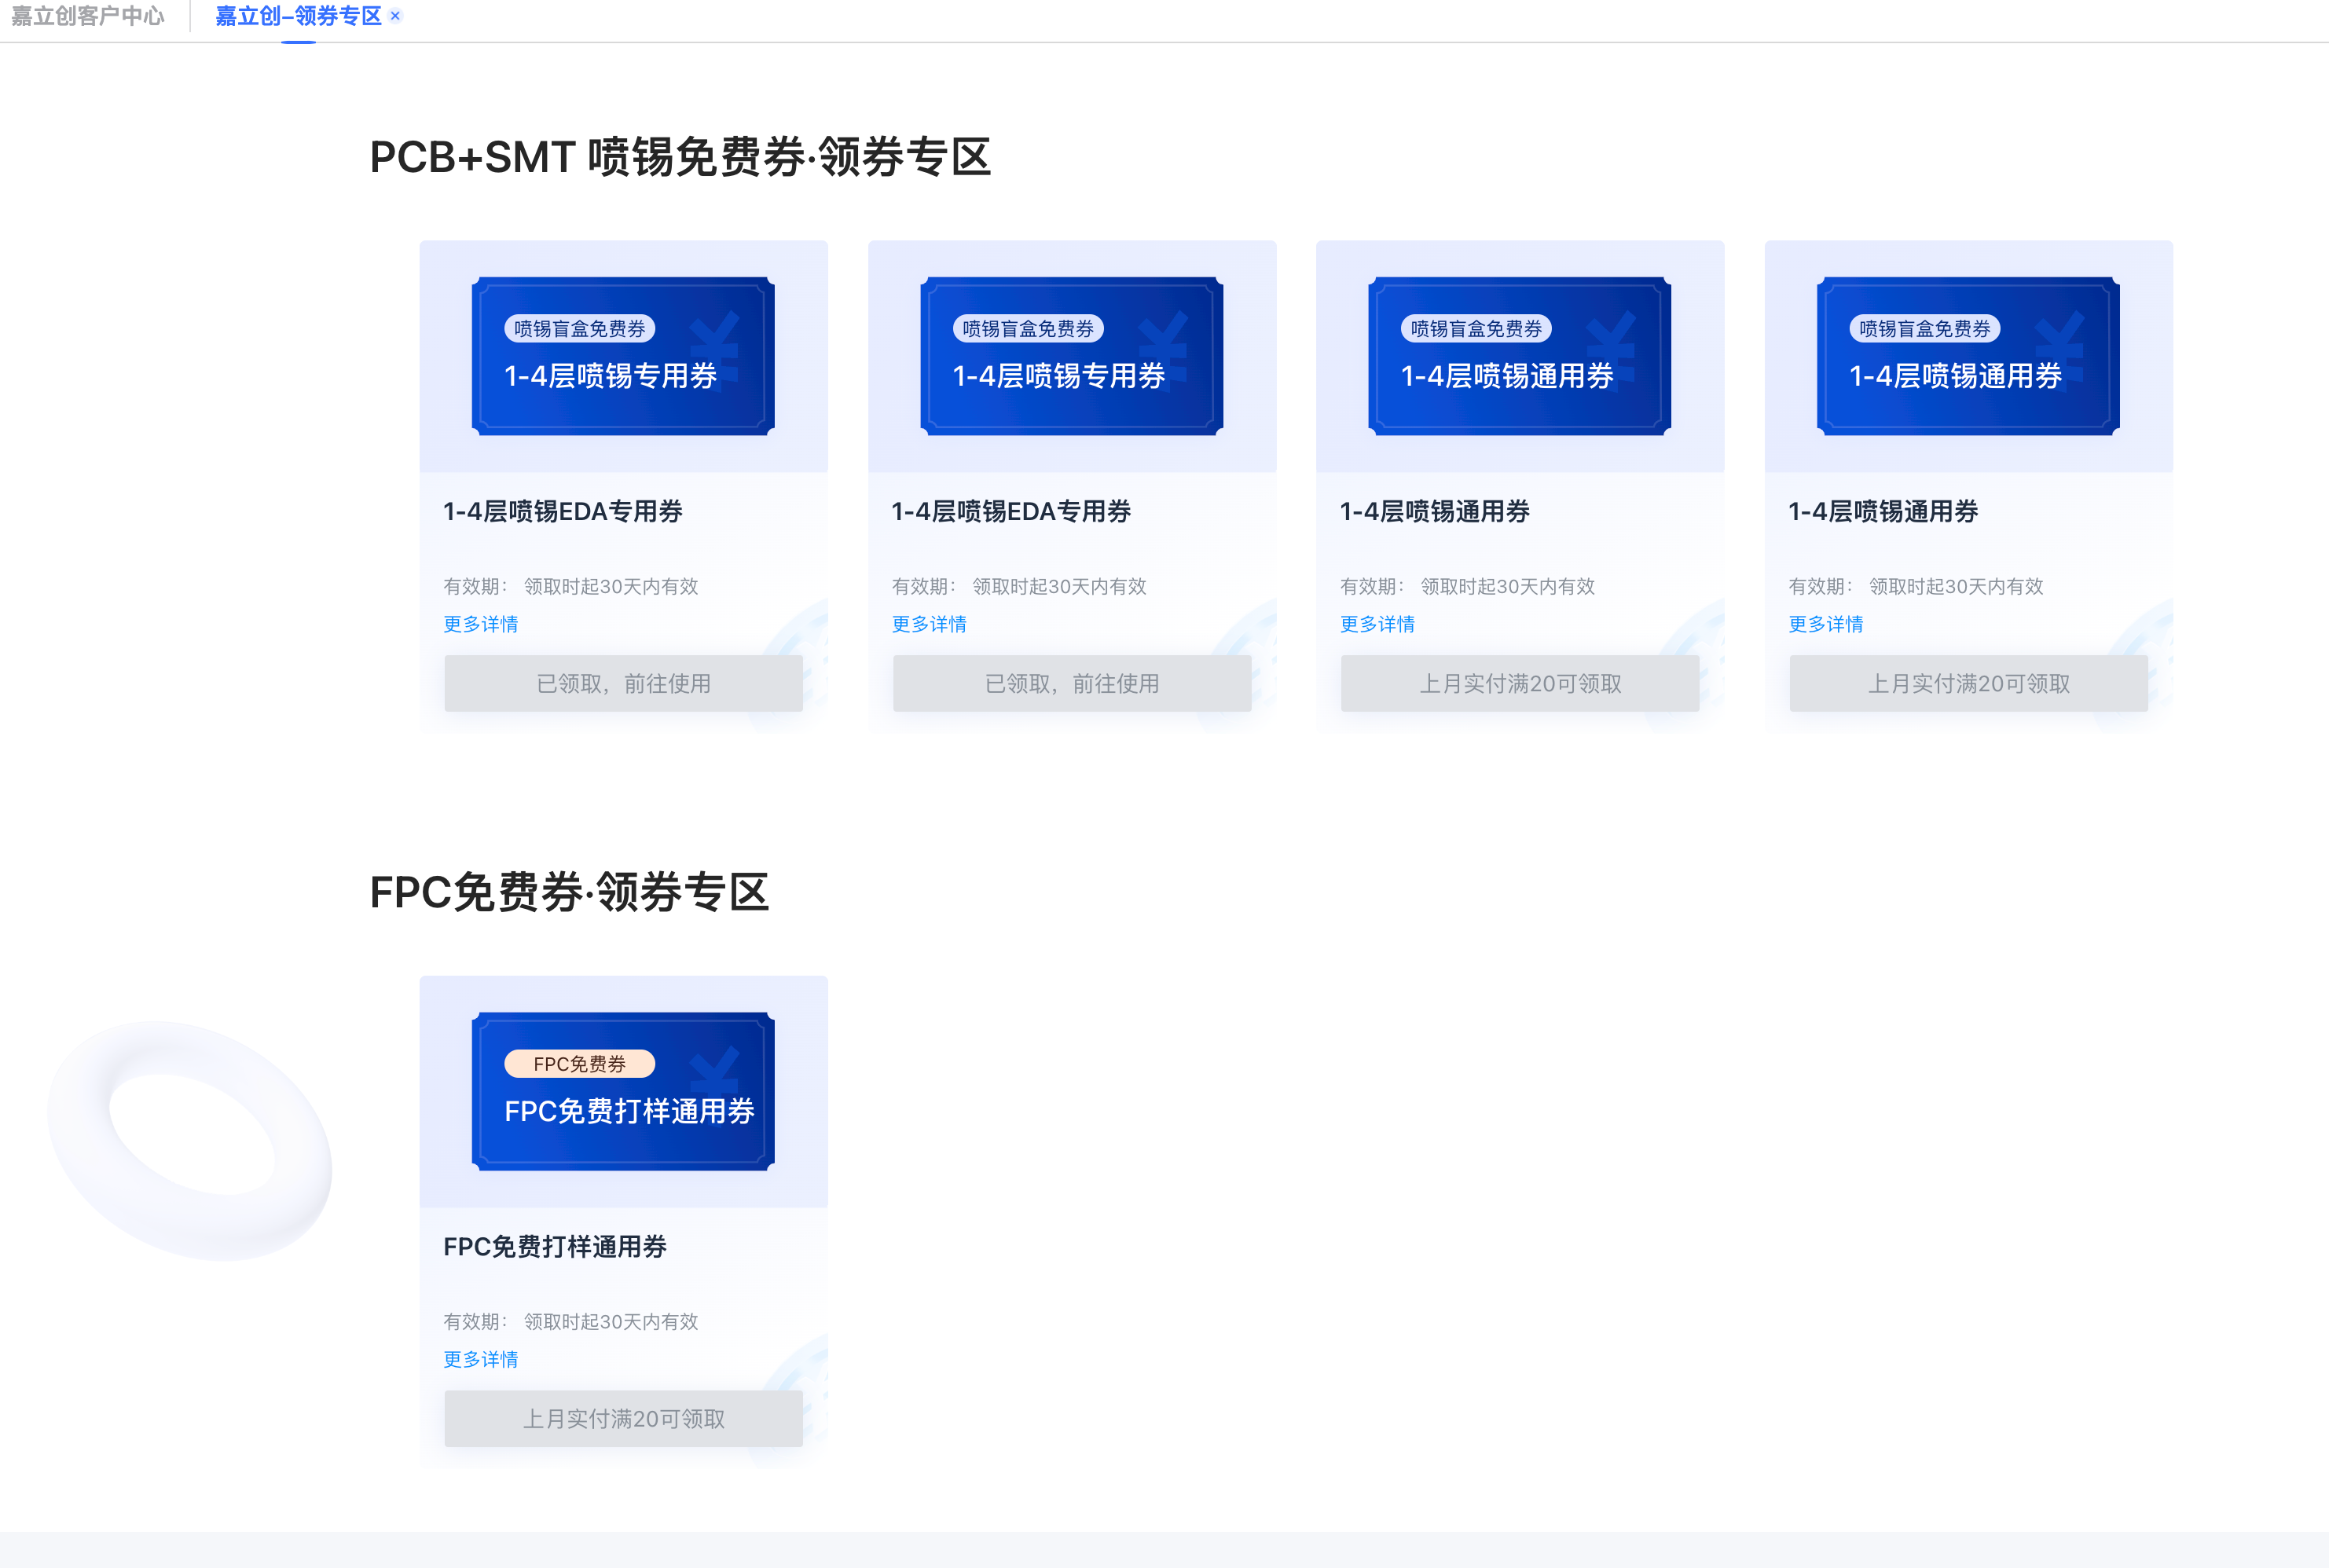Open 更多详情 under the second 喷锡EDA专用券
Screen dimensions: 2329x1568
(x=929, y=623)
